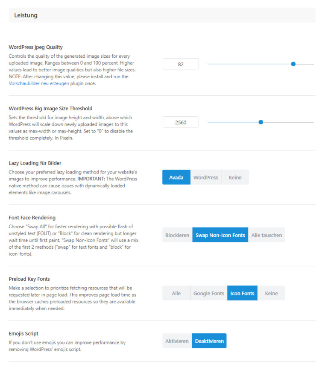Viewport: 328px width, 365px height.
Task: Set Preload Key Fonts to Keine
Action: [x=271, y=293]
